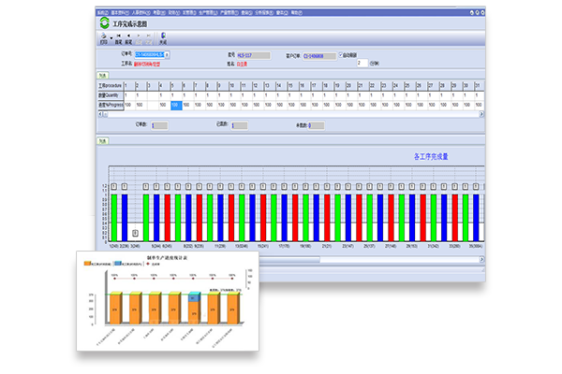
Task: Click the data label above the first green bar
Action: [x=114, y=186]
